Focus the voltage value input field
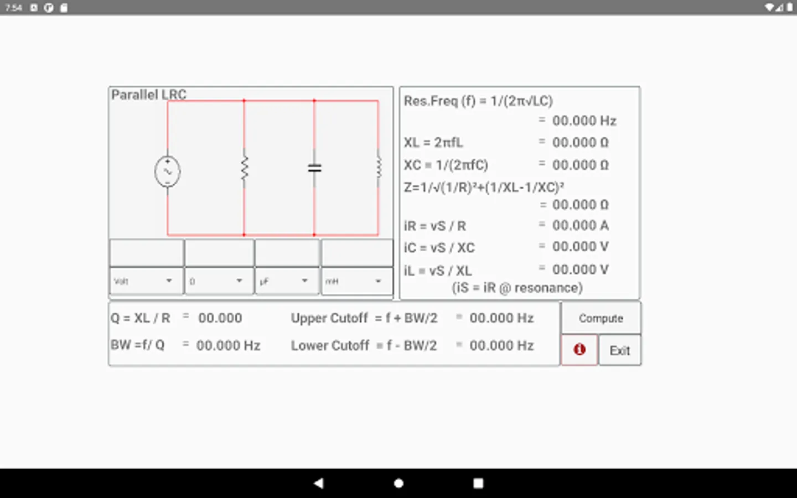The height and width of the screenshot is (498, 797). tap(146, 253)
